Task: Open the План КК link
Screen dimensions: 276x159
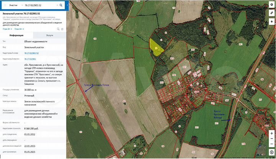Action: pos(20,29)
